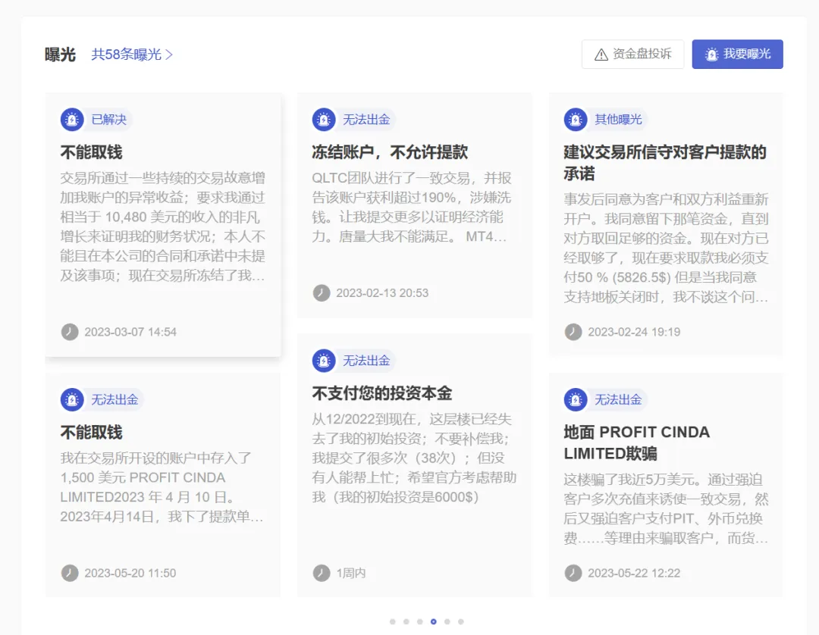This screenshot has width=819, height=635.
Task: Open the 共58条曝光 link
Action: point(132,55)
